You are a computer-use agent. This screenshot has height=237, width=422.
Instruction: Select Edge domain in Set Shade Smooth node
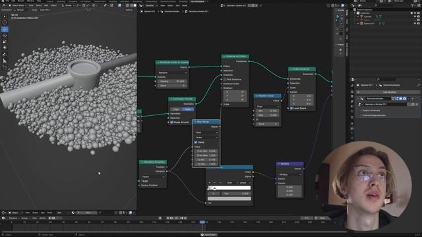click(176, 109)
